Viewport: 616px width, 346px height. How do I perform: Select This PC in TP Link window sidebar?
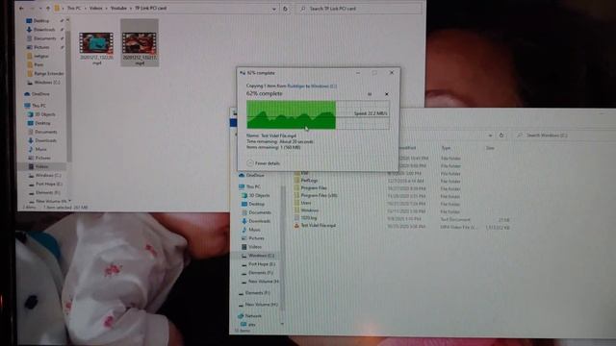[38, 106]
